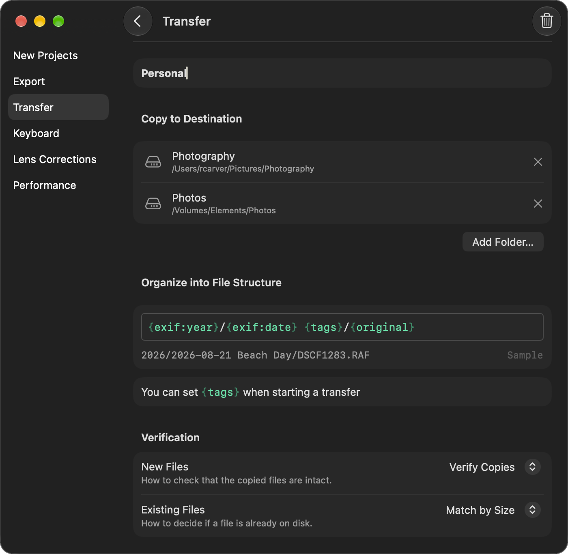Screen dimensions: 568x554
Task: Click the Photography destination name
Action: click(x=203, y=156)
